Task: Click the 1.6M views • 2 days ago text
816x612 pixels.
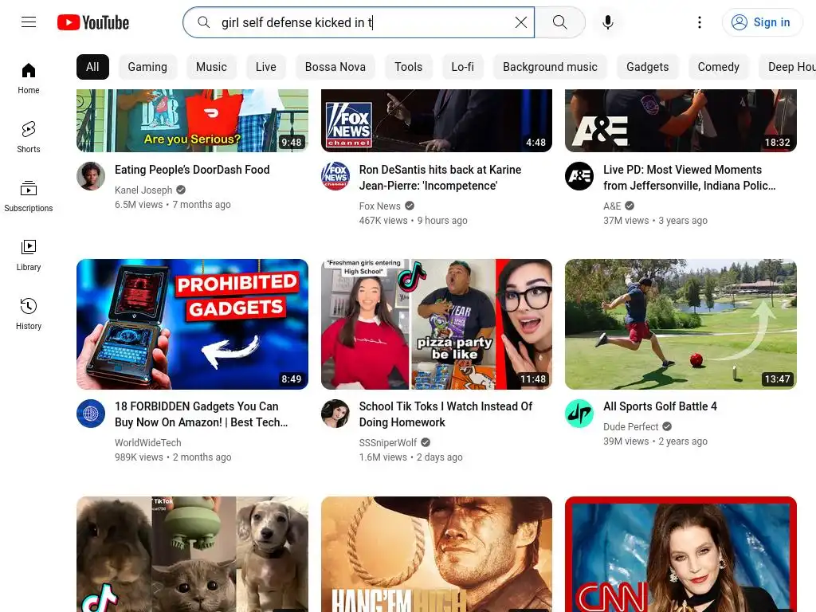Action: click(410, 457)
